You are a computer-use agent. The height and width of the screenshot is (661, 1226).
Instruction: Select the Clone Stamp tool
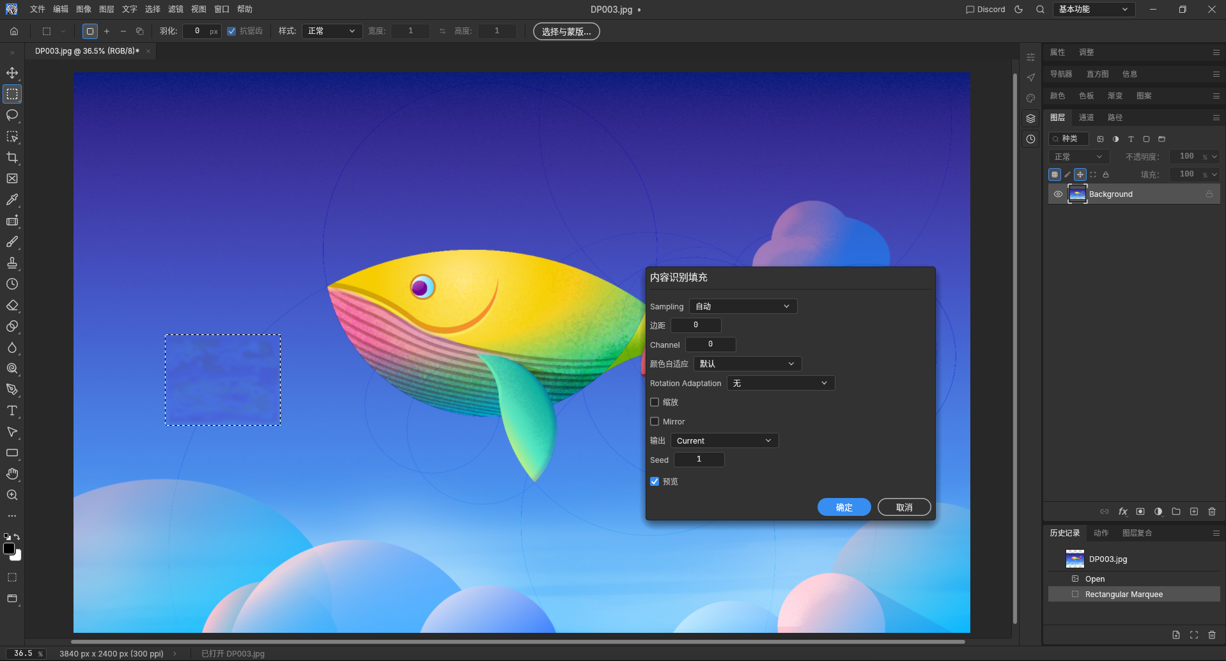pyautogui.click(x=12, y=263)
